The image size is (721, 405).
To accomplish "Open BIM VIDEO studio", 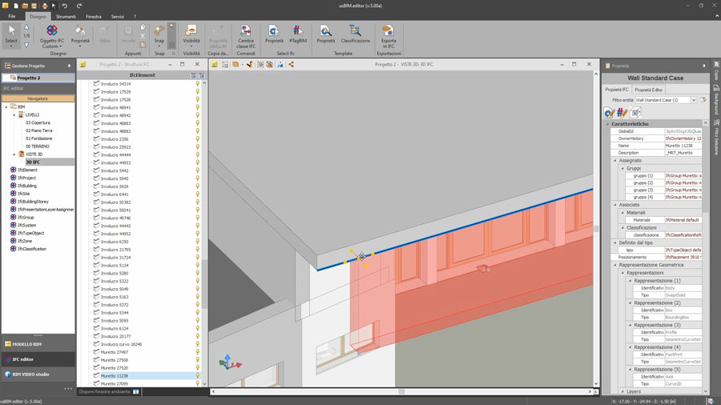I will pos(38,375).
